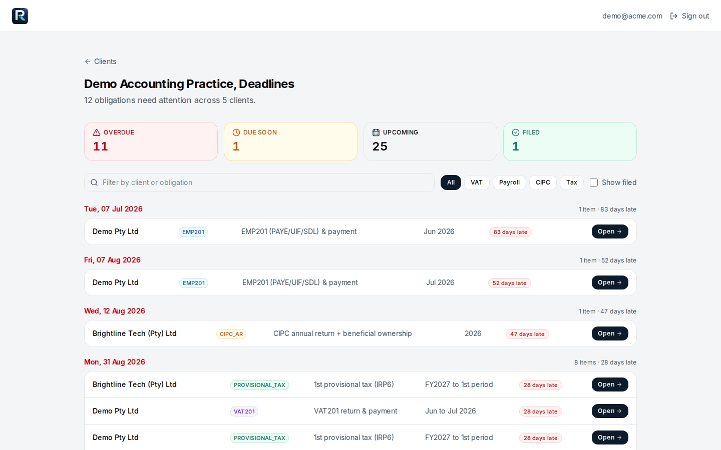721x450 pixels.
Task: Click the Fri, 07 Aug 2026 date heading
Action: point(112,260)
